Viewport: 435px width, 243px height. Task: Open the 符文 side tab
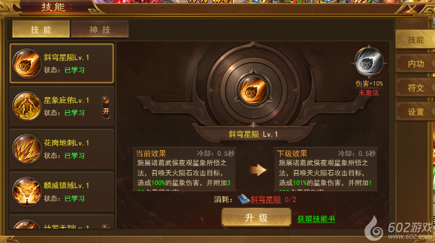click(415, 88)
